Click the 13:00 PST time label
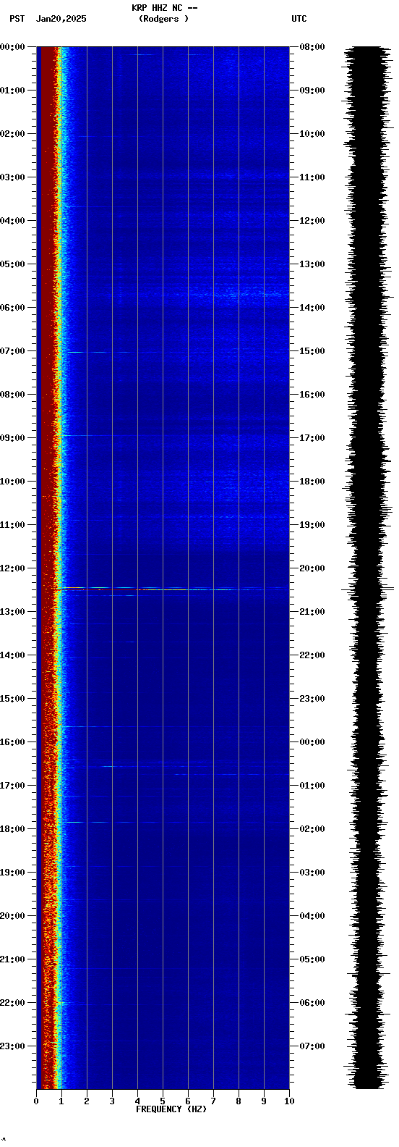This screenshot has height=1147, width=399. click(x=12, y=612)
